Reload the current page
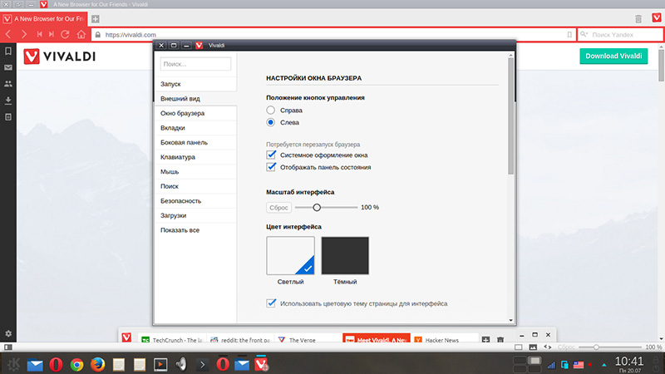The width and height of the screenshot is (665, 374). (65, 34)
